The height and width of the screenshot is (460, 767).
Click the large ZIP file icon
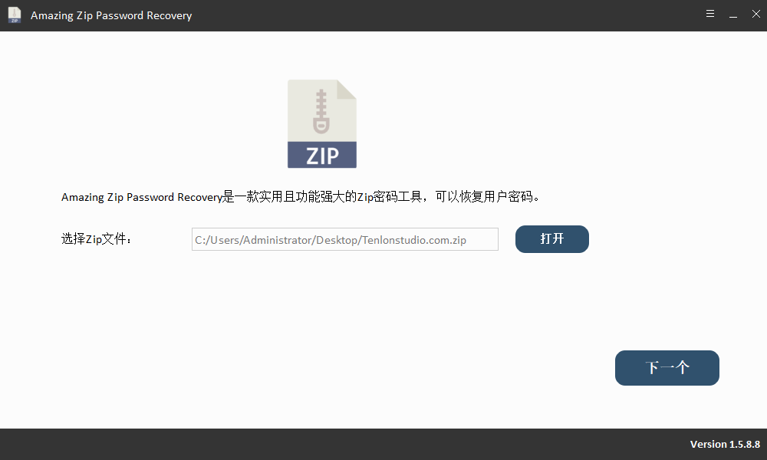322,123
